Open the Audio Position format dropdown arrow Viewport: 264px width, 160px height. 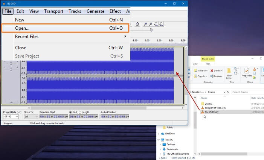(x=128, y=117)
